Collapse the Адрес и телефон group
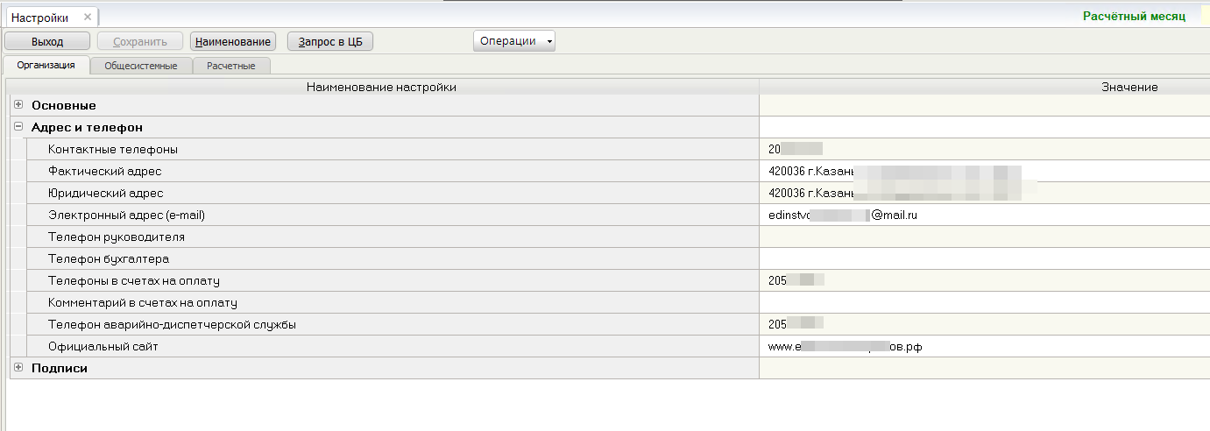1210x431 pixels. pos(18,126)
